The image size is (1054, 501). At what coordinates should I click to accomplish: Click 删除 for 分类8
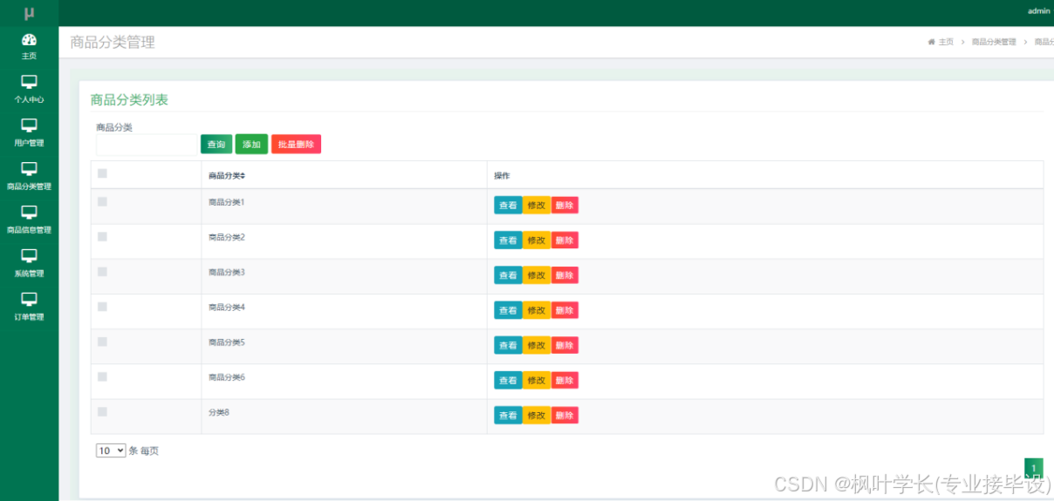[565, 416]
